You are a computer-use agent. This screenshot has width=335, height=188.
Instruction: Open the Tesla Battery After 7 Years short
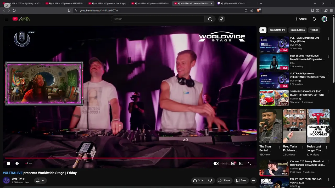(x=318, y=126)
